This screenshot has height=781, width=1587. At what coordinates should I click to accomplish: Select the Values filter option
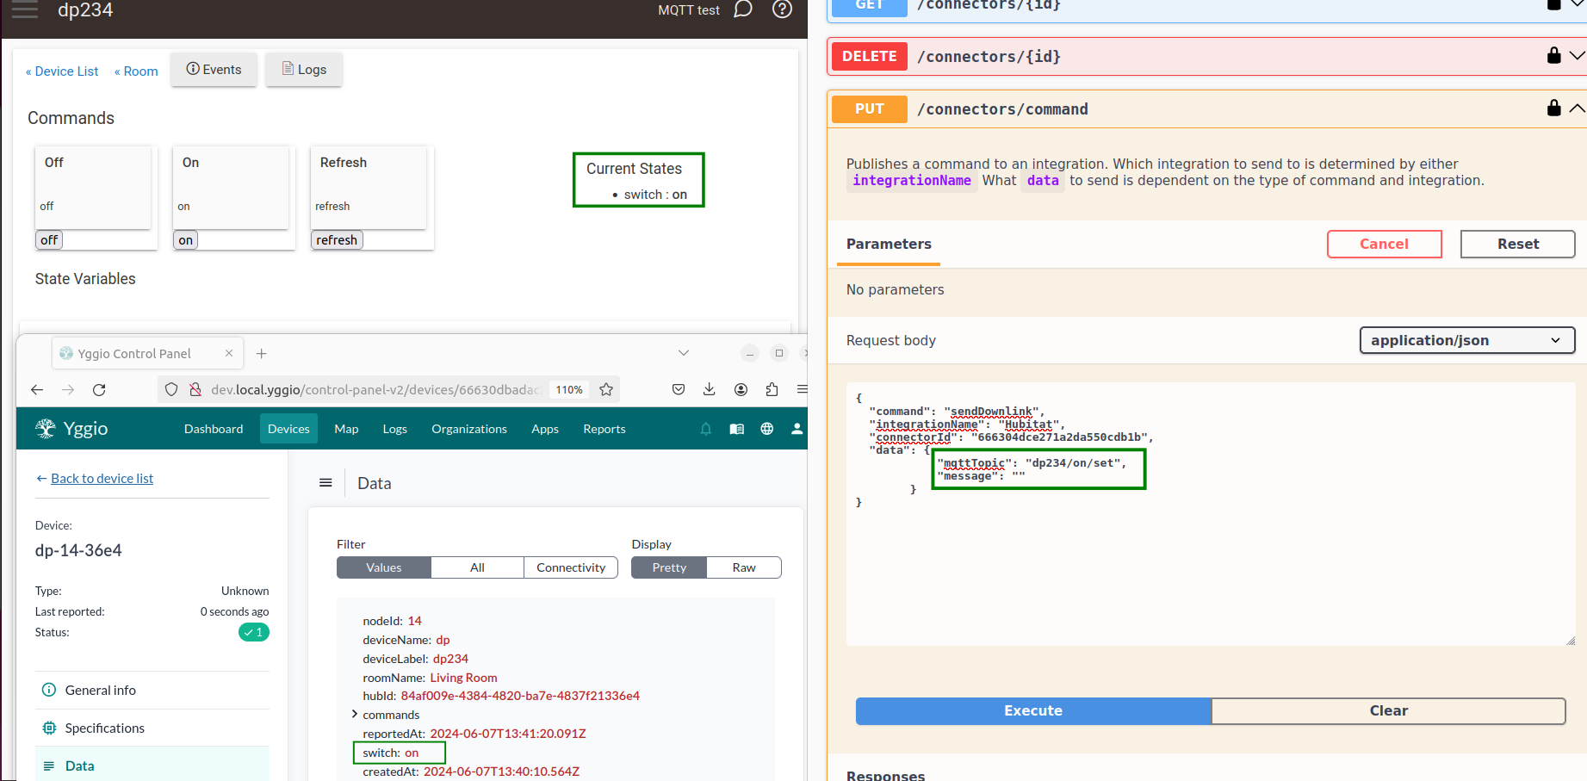coord(384,567)
